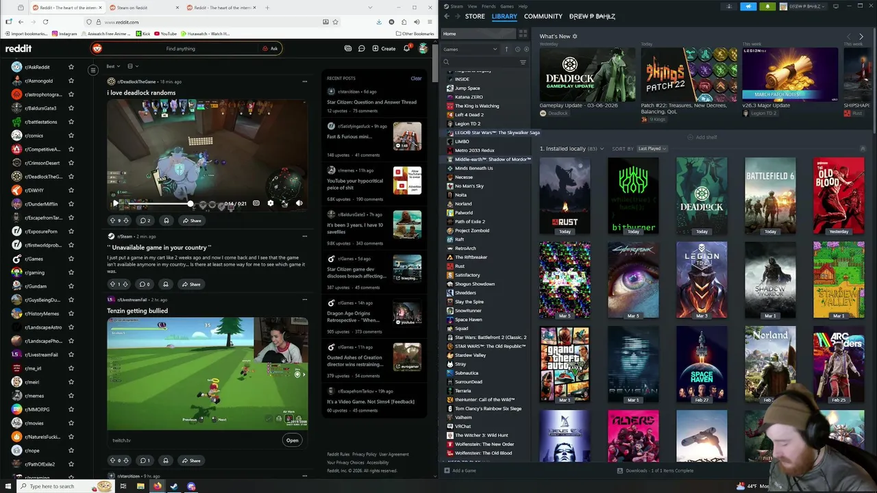Toggle captions on the Deadlock video
Image resolution: width=877 pixels, height=493 pixels.
coord(256,203)
